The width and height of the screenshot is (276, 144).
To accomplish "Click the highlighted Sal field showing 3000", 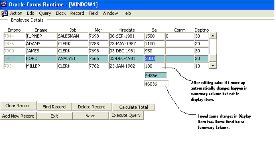I will click(x=154, y=58).
